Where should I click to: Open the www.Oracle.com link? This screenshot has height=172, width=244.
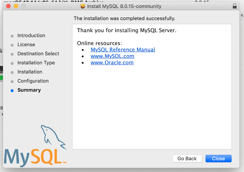(112, 62)
